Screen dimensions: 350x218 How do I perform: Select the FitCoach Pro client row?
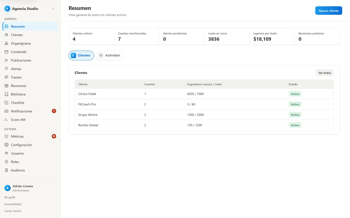204,104
